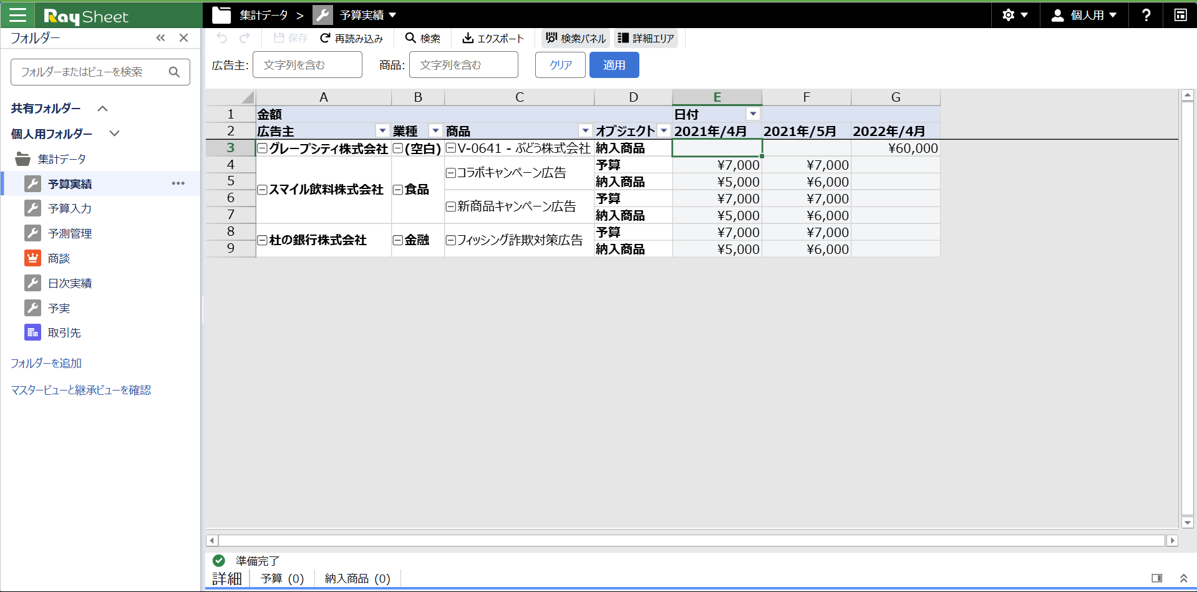Click フォルダーを追加 link
Screen dimensions: 1197x592
pyautogui.click(x=46, y=363)
